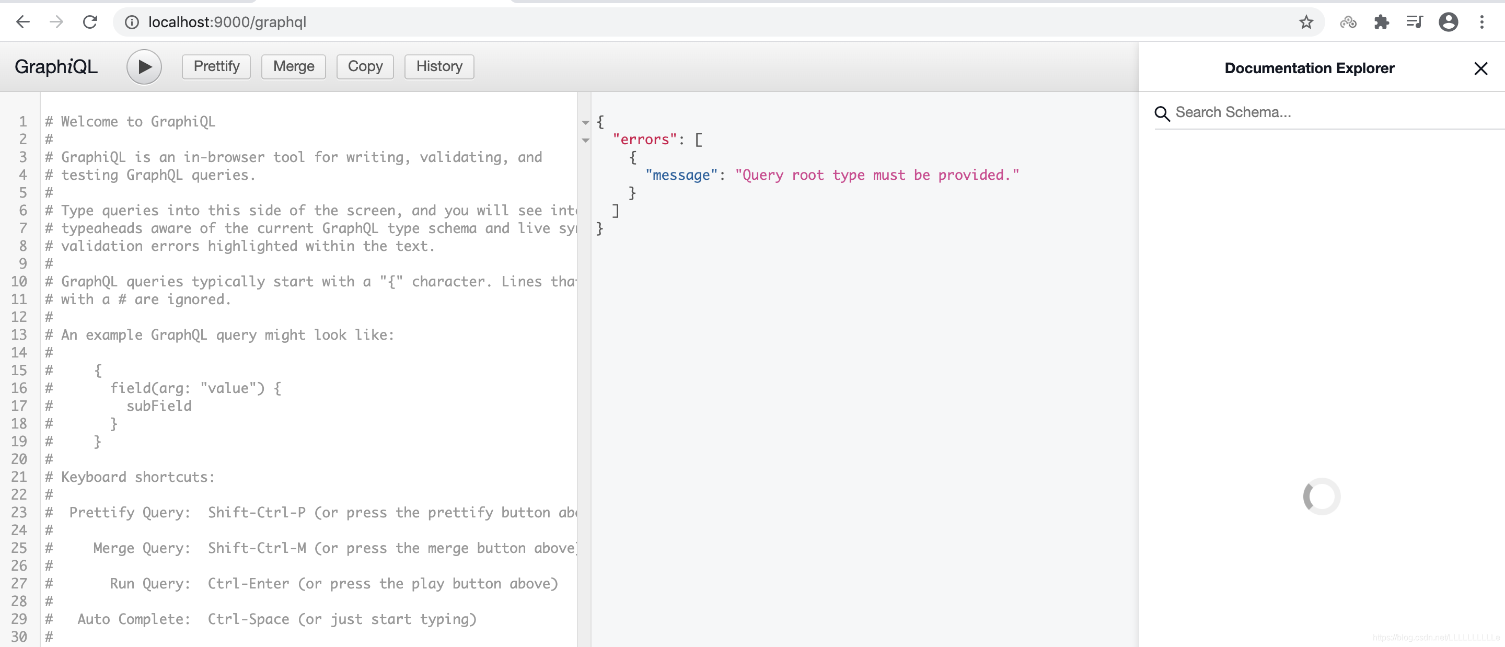This screenshot has width=1505, height=647.
Task: Reload the page
Action: pos(90,22)
